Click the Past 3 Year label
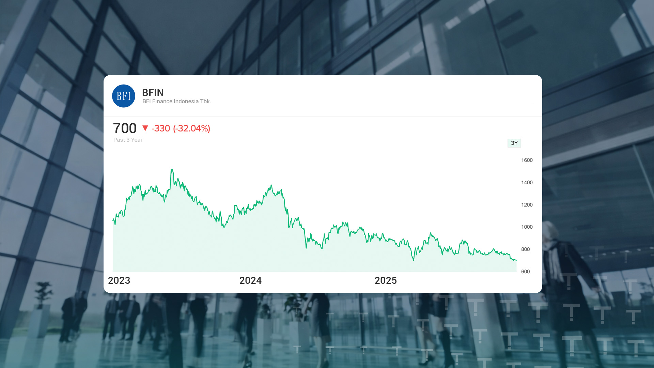 pyautogui.click(x=128, y=140)
